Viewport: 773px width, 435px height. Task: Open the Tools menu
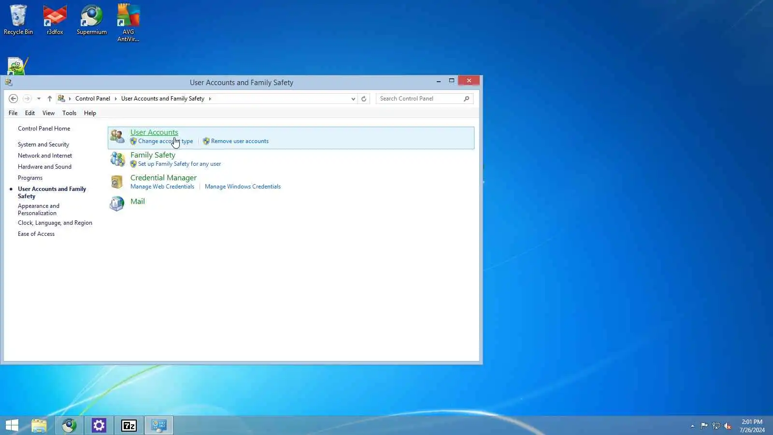coord(69,113)
